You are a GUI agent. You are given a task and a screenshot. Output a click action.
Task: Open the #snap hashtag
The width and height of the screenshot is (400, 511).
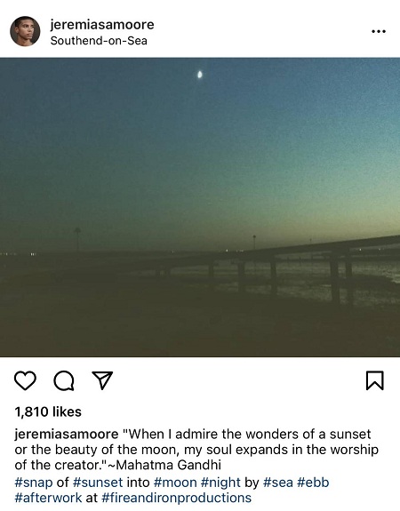[34, 483]
